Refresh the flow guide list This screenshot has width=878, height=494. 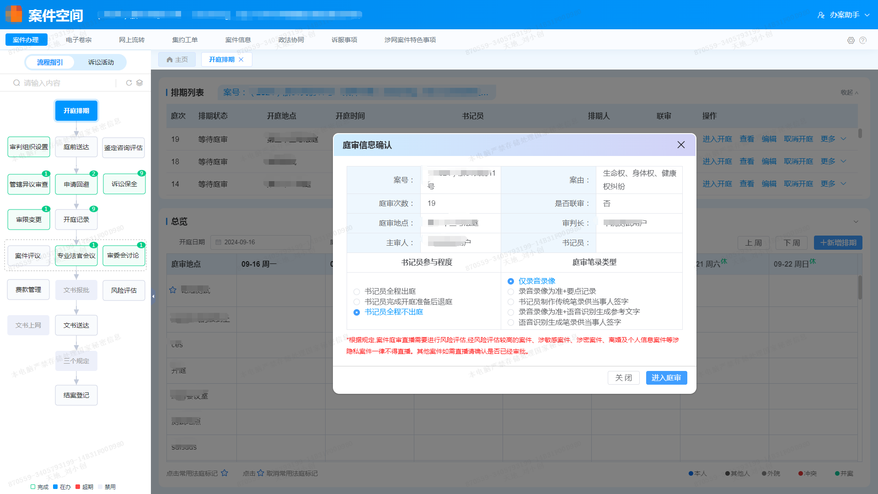(128, 83)
